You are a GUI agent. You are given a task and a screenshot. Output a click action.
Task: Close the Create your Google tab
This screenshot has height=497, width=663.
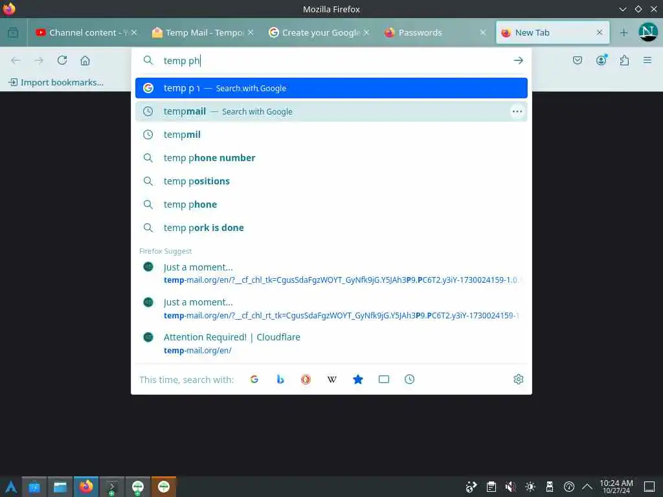pyautogui.click(x=366, y=32)
